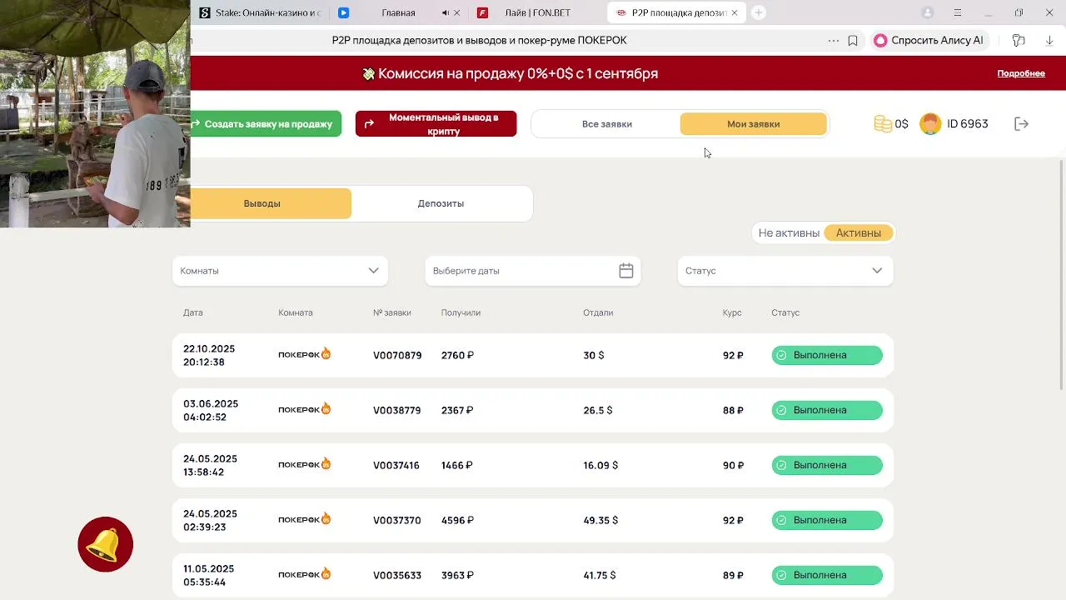Screen dimensions: 1066x600
Task: Open the browser hamburger menu
Action: coord(958,12)
